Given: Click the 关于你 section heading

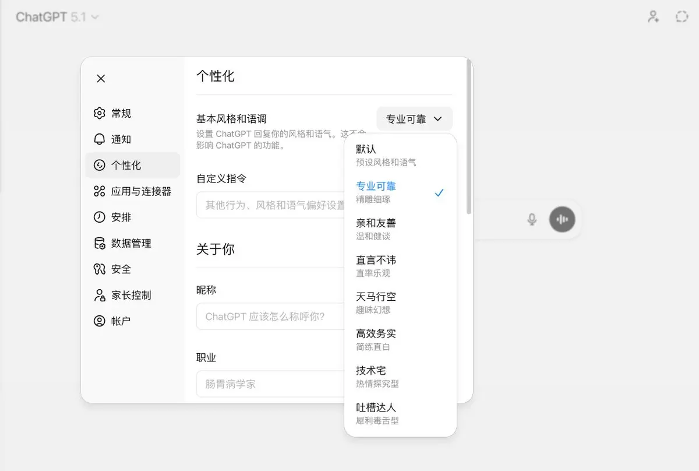Looking at the screenshot, I should [216, 249].
